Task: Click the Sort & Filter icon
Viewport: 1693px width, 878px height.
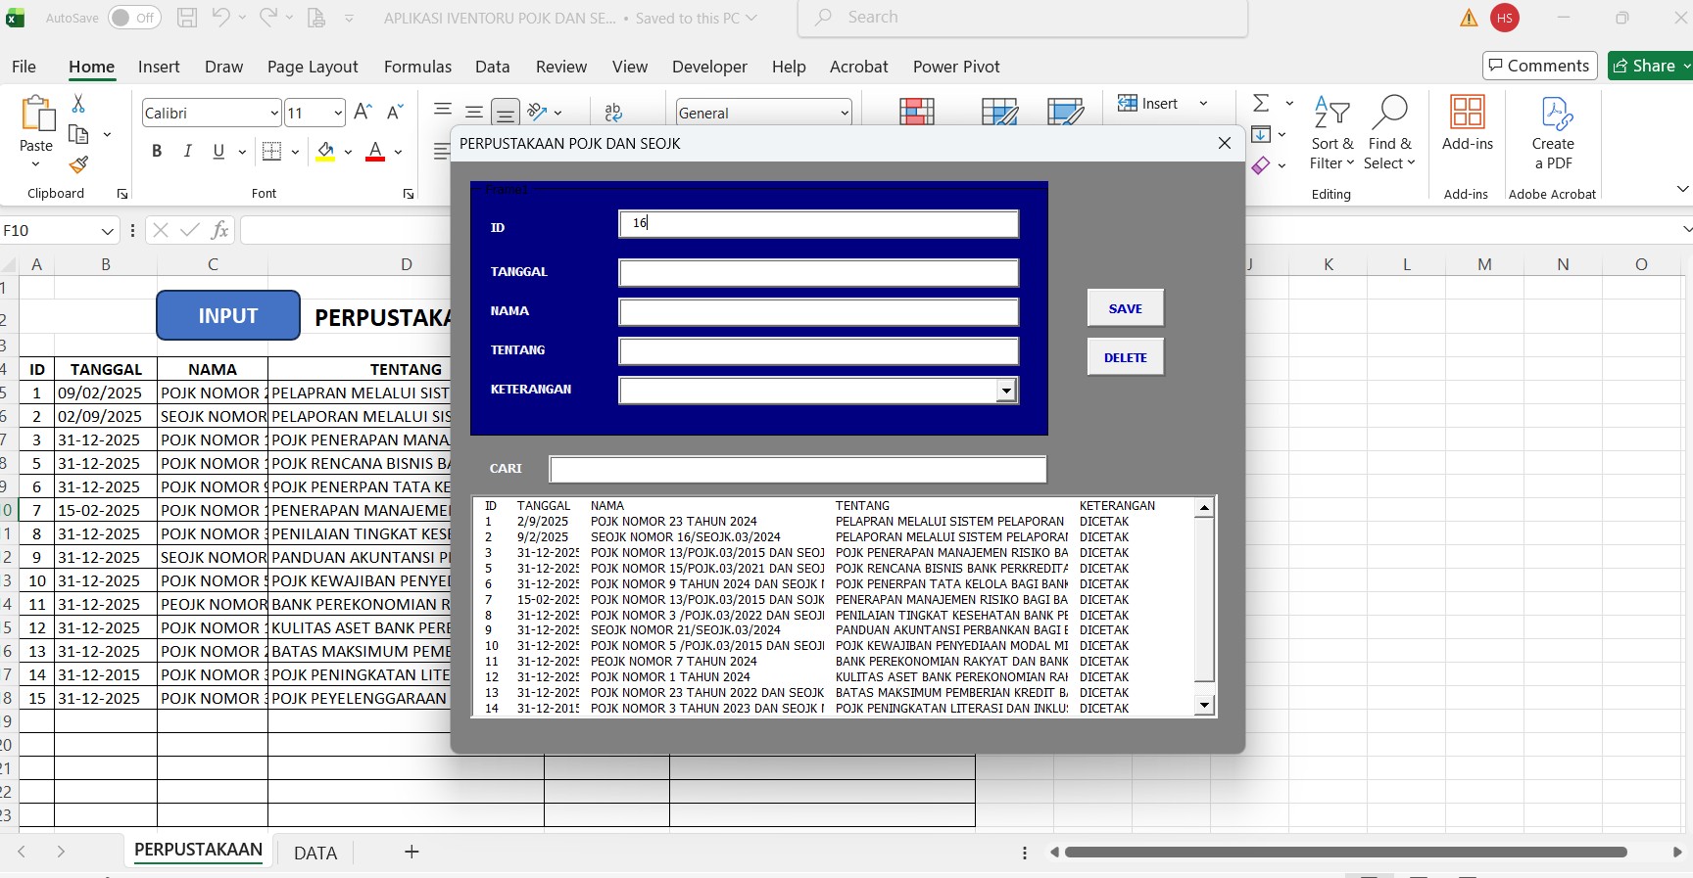Action: click(1331, 114)
